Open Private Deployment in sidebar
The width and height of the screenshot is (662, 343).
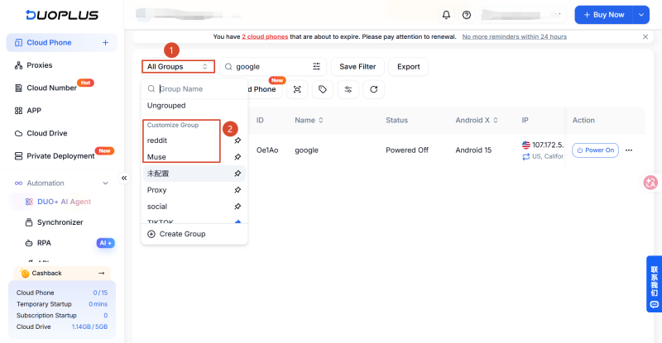(x=61, y=156)
